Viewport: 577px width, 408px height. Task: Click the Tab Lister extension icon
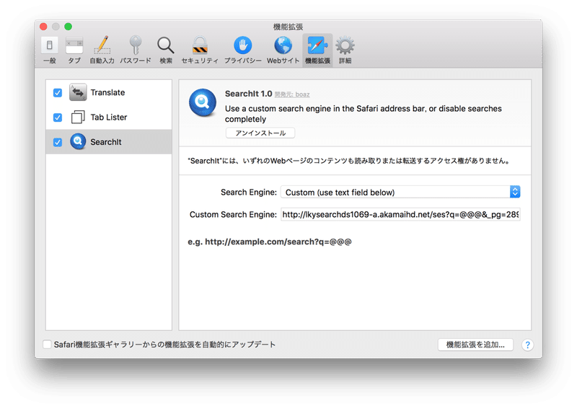78,117
